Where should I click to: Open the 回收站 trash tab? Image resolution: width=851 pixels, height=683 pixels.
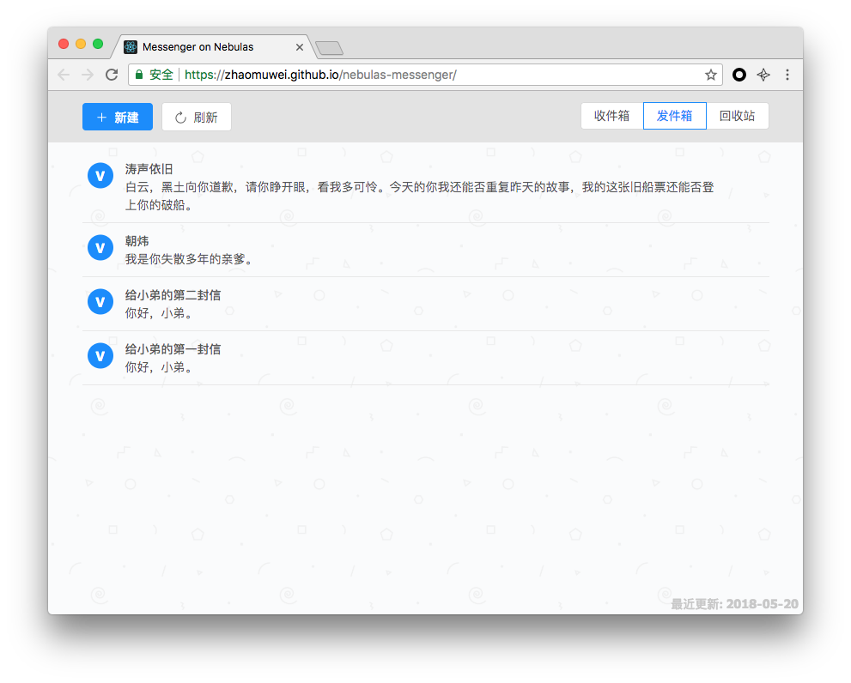point(737,116)
